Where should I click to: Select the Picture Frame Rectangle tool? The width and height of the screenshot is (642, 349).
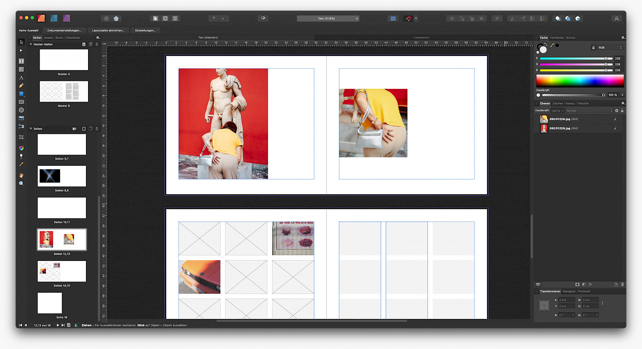click(21, 102)
